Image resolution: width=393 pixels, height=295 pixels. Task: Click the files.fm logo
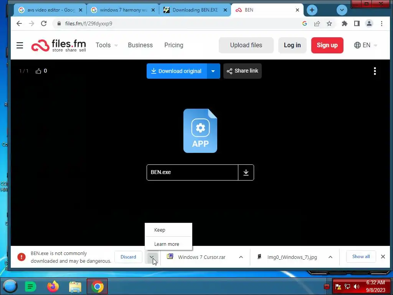(58, 45)
